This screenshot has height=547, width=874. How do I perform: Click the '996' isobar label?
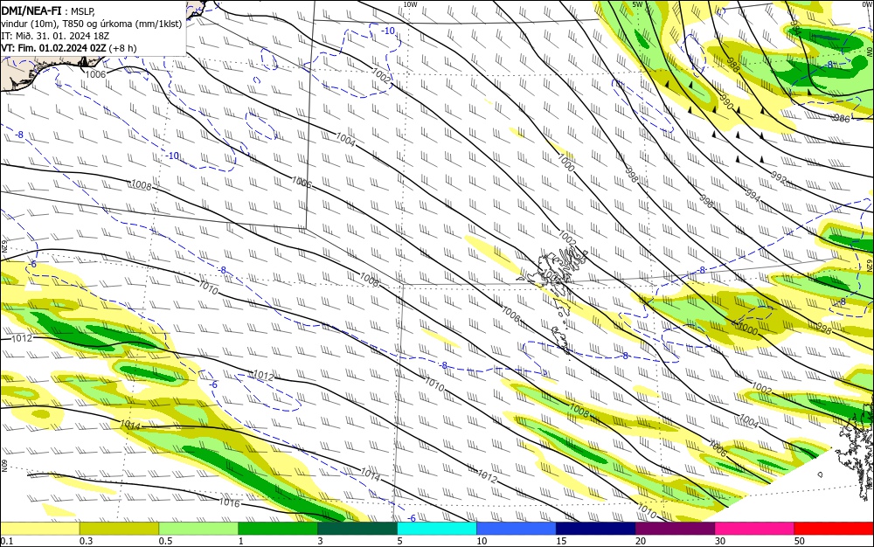tap(706, 202)
